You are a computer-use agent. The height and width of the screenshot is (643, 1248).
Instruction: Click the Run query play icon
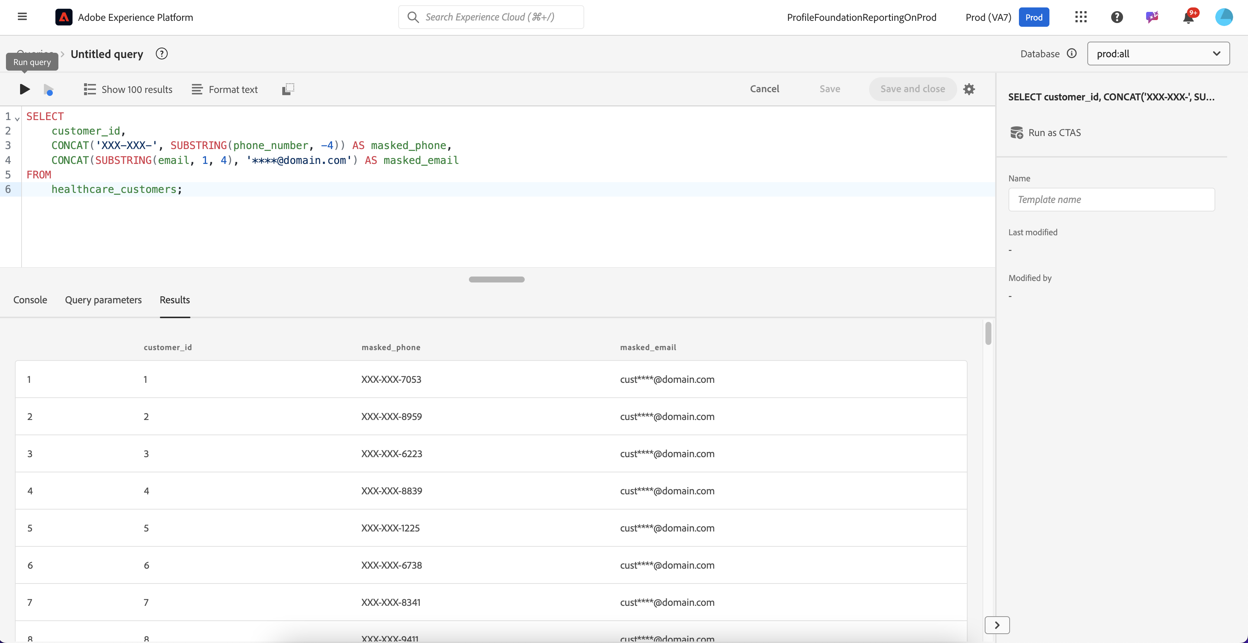(x=25, y=89)
